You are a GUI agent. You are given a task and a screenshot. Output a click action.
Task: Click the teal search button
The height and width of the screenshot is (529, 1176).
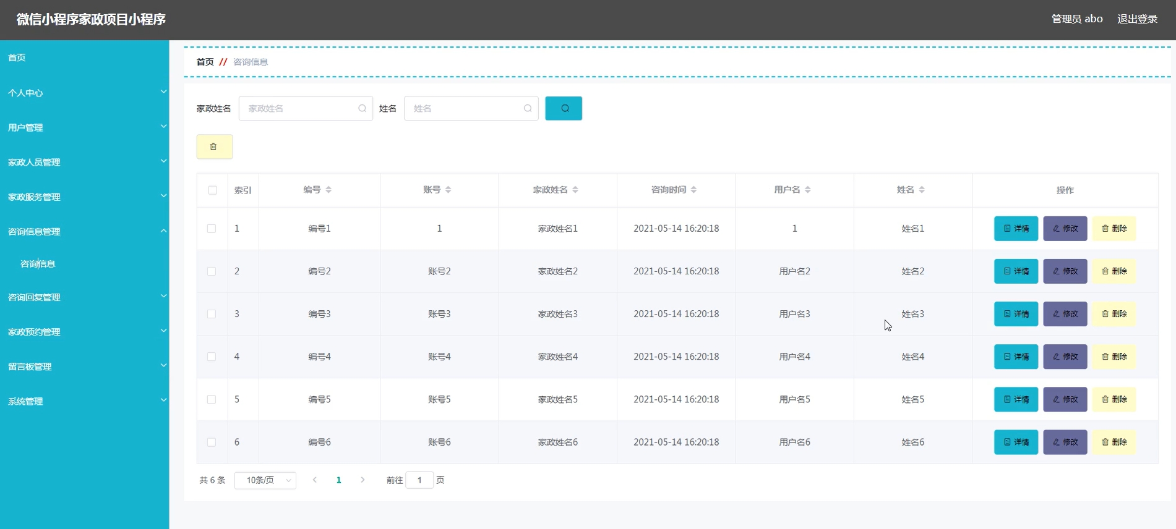(564, 108)
